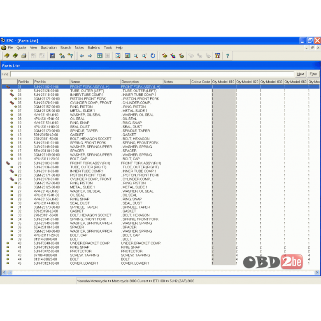Image resolution: width=321 pixels, height=321 pixels.
Task: Click the red-check multicolor parts icon
Action: click(x=173, y=56)
